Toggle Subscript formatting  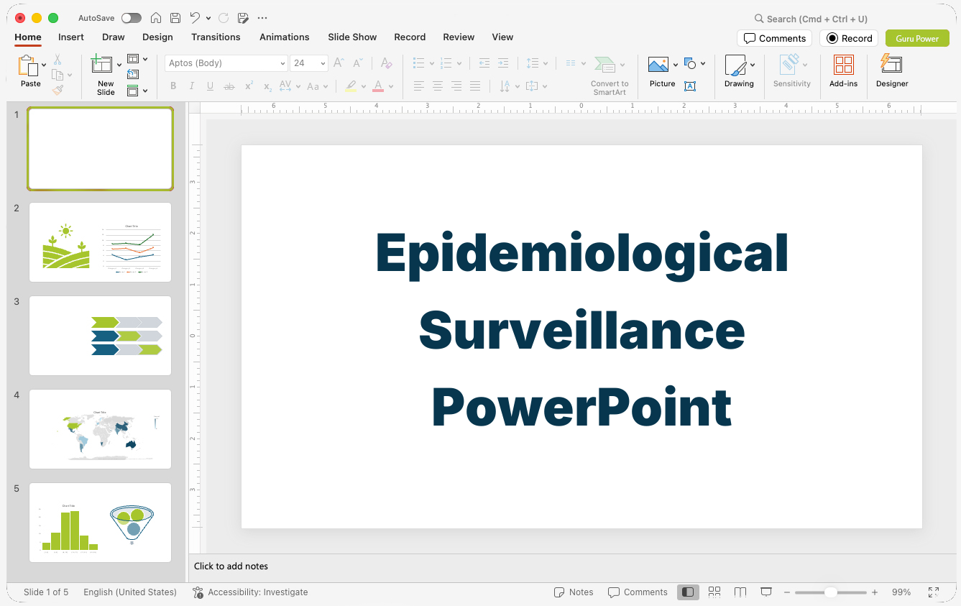(267, 86)
